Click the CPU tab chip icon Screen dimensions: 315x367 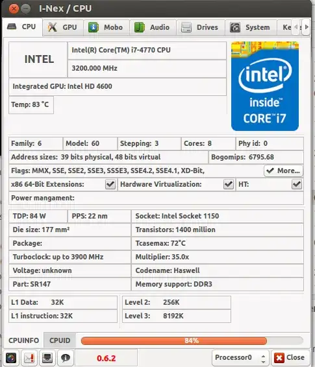[12, 26]
